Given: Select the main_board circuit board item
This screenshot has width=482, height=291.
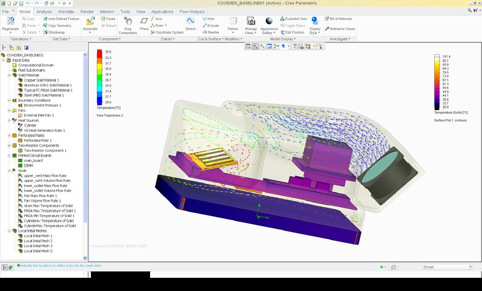Looking at the screenshot, I should click(33, 160).
